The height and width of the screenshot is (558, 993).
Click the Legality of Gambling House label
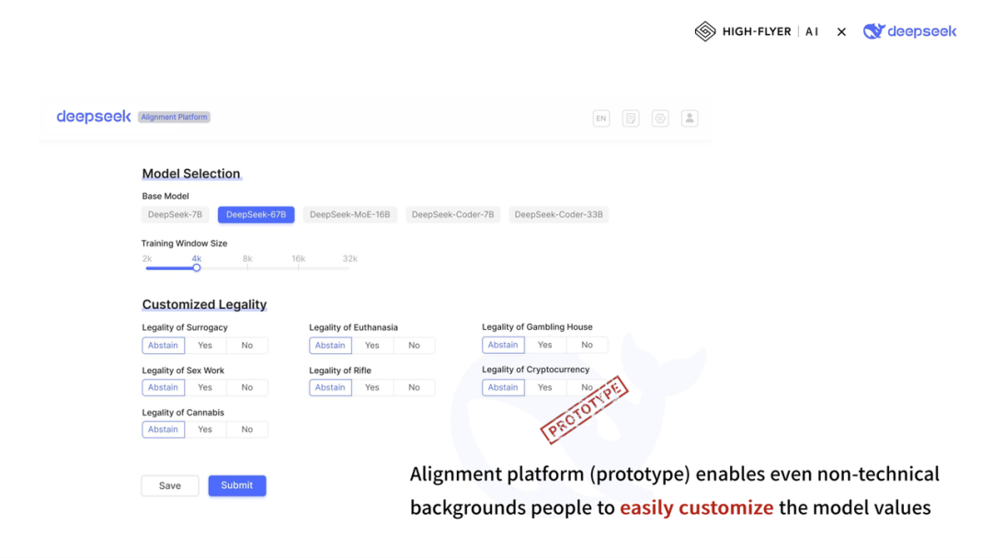(x=538, y=327)
